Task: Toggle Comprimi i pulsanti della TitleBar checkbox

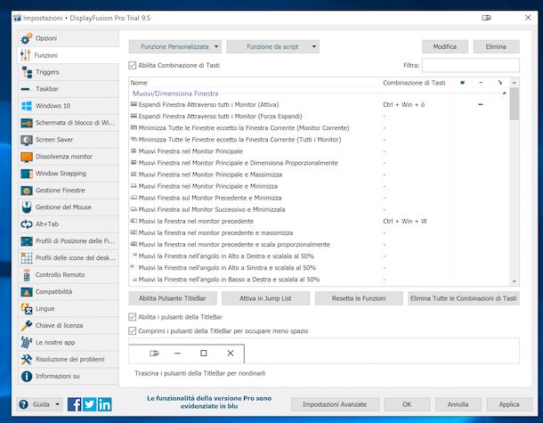Action: pos(132,331)
